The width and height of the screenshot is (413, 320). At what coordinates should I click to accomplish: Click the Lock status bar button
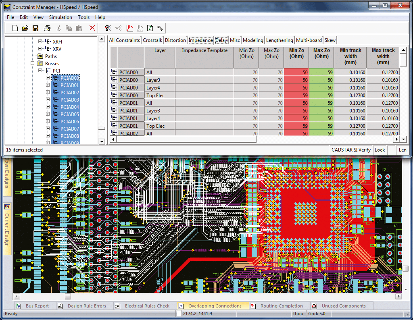point(380,150)
